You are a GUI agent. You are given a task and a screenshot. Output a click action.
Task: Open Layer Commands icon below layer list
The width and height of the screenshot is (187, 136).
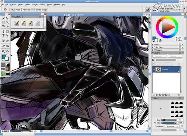point(154,95)
